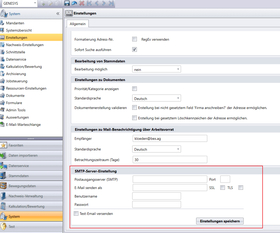Screen dimensions: 280x233
Task: Uncheck Sofort Suche ausführen
Action: click(135, 49)
